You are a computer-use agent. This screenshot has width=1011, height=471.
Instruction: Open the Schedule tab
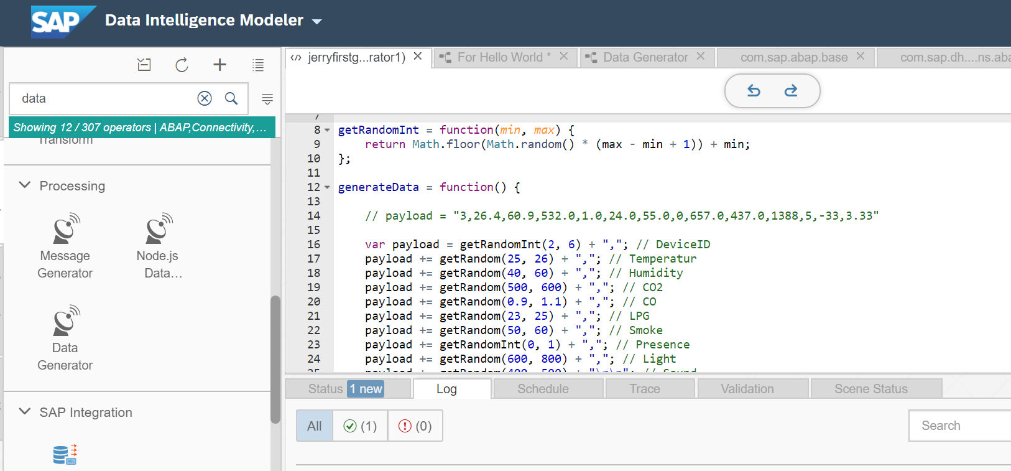(x=549, y=389)
